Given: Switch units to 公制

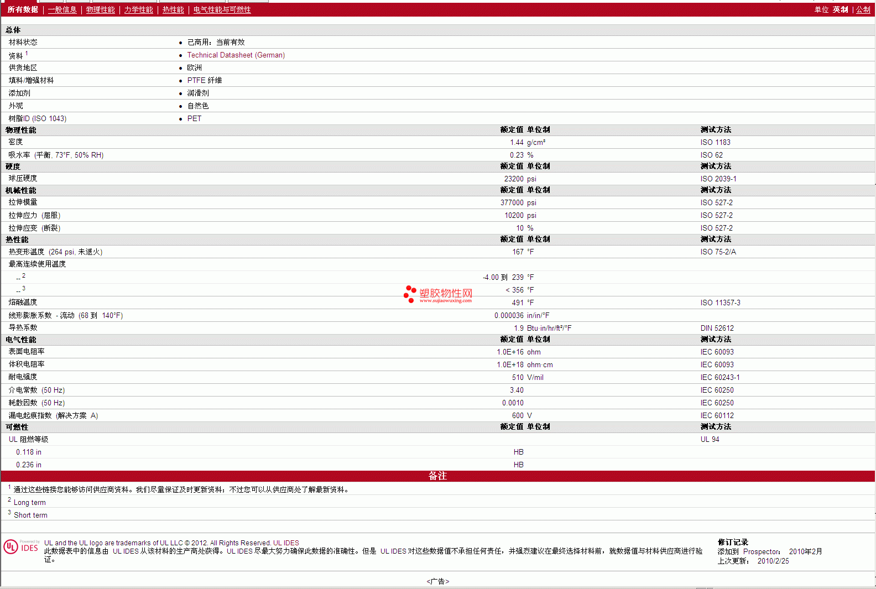Looking at the screenshot, I should [x=863, y=10].
